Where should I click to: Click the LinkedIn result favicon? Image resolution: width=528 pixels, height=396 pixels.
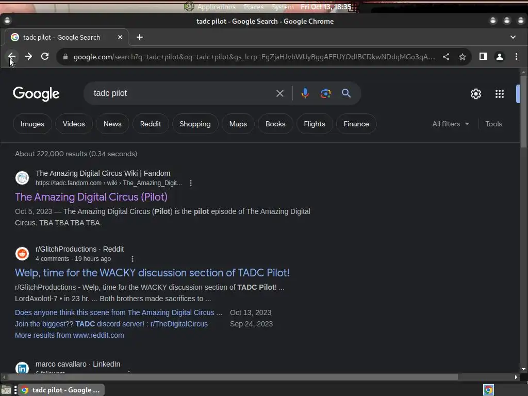(22, 368)
